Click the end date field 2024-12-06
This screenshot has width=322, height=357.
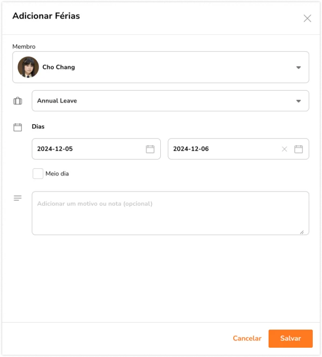(238, 149)
